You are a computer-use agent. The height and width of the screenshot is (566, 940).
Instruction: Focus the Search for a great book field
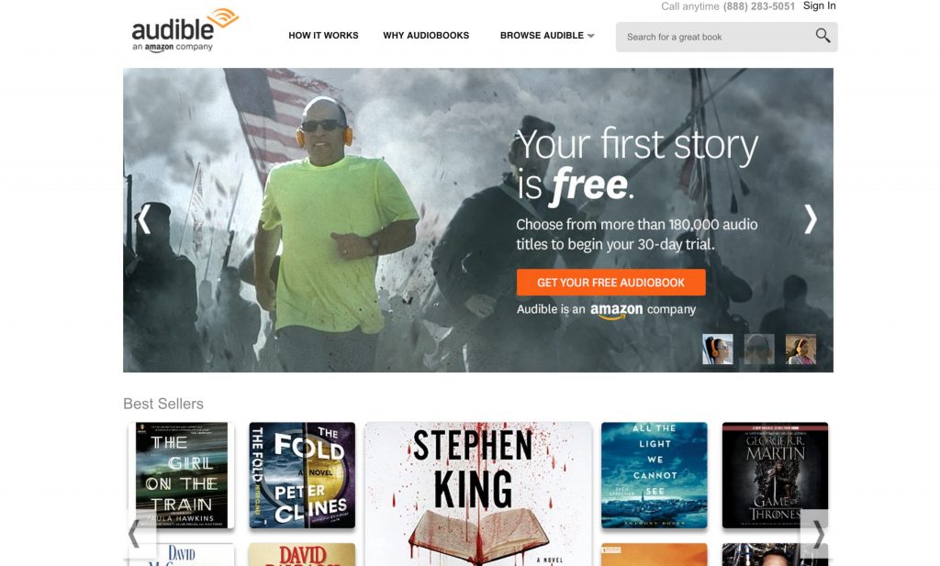click(x=716, y=37)
